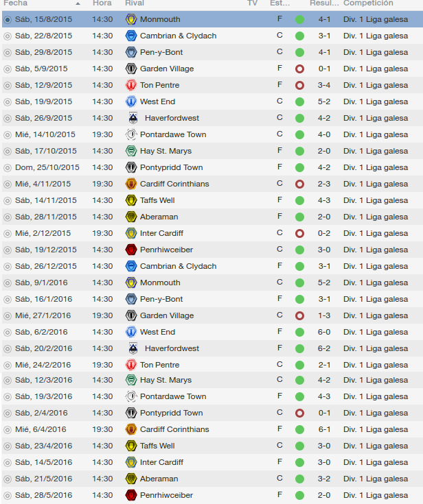Click the West End blue badge on 6/2/2016
The image size is (423, 504).
pyautogui.click(x=131, y=332)
